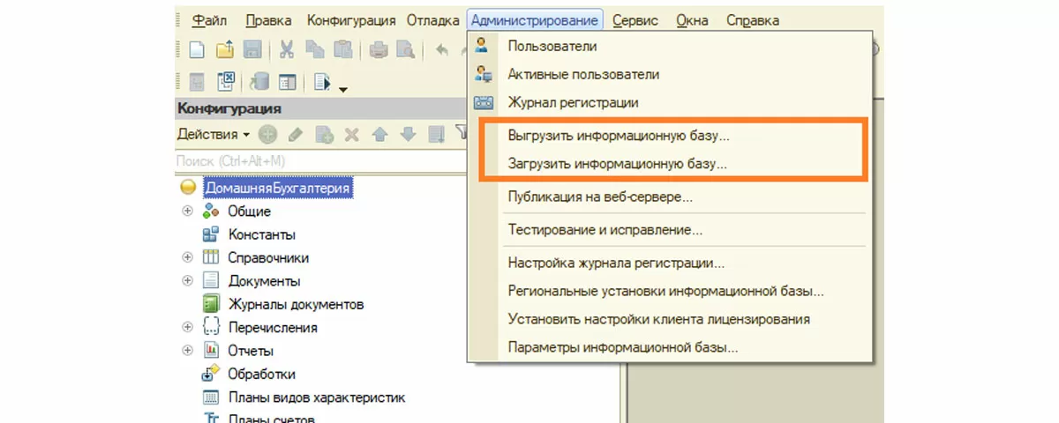Select Константы in configuration tree

261,234
